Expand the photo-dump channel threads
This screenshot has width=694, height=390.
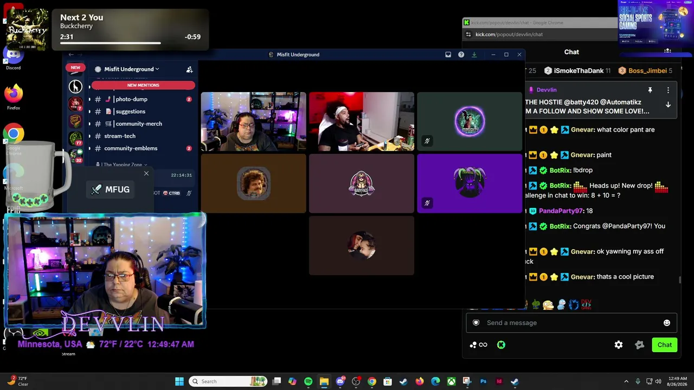(89, 99)
